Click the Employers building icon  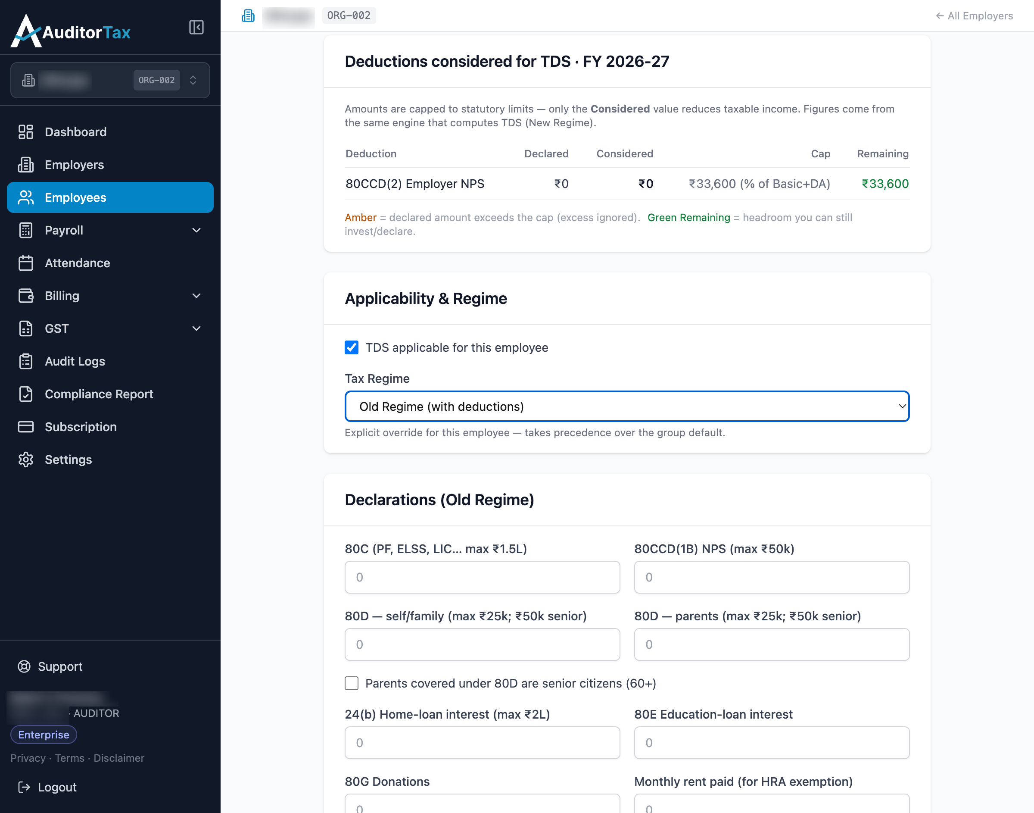(26, 165)
